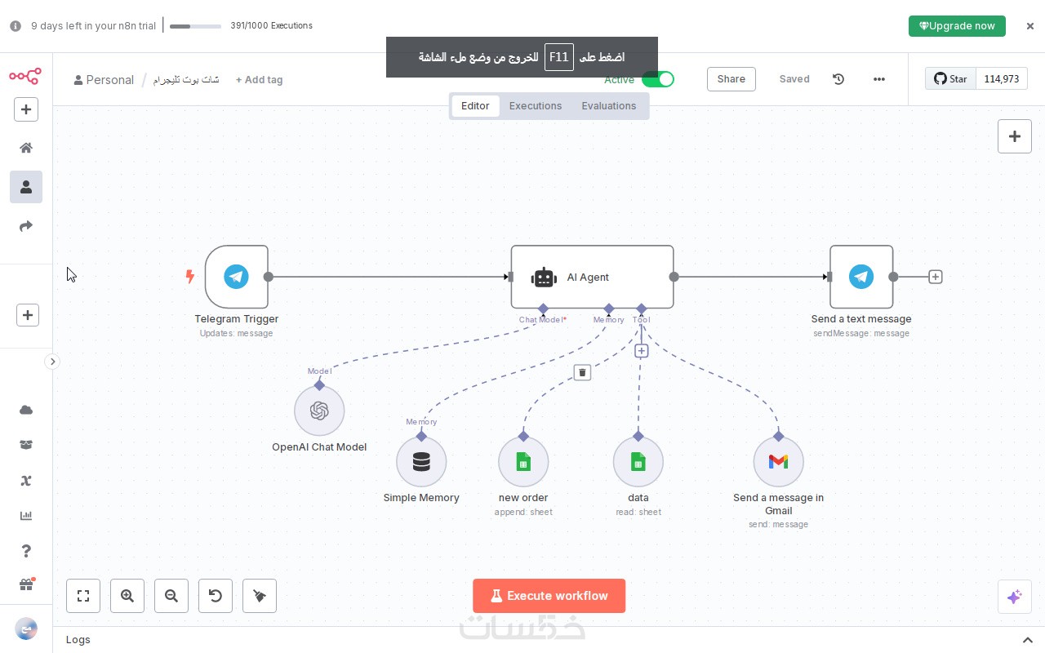This screenshot has height=653, width=1045.
Task: Click the GitHub Star button
Action: click(x=950, y=79)
